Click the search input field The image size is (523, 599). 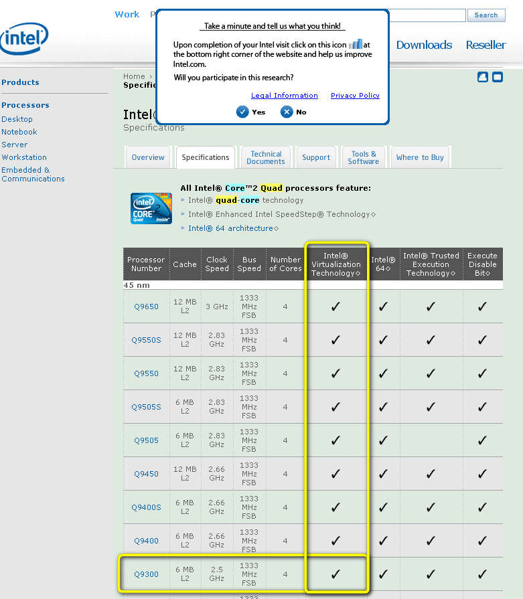(427, 15)
